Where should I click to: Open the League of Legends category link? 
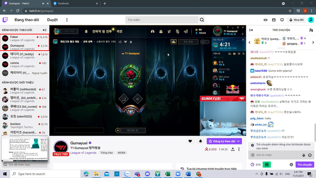(83, 153)
